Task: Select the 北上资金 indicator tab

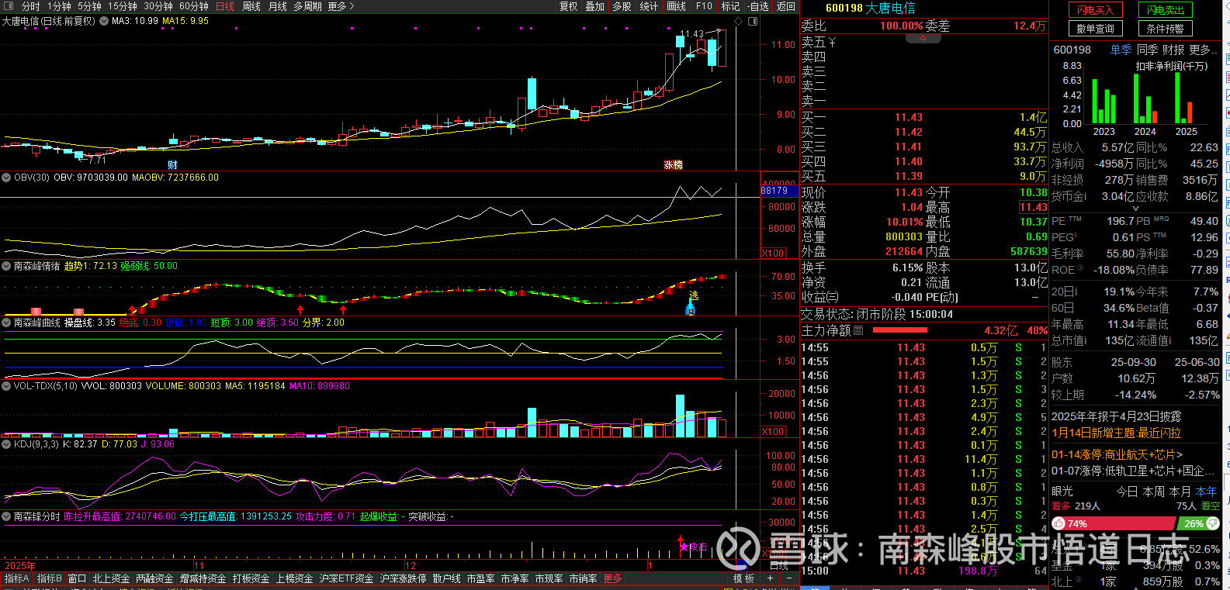Action: point(111,578)
